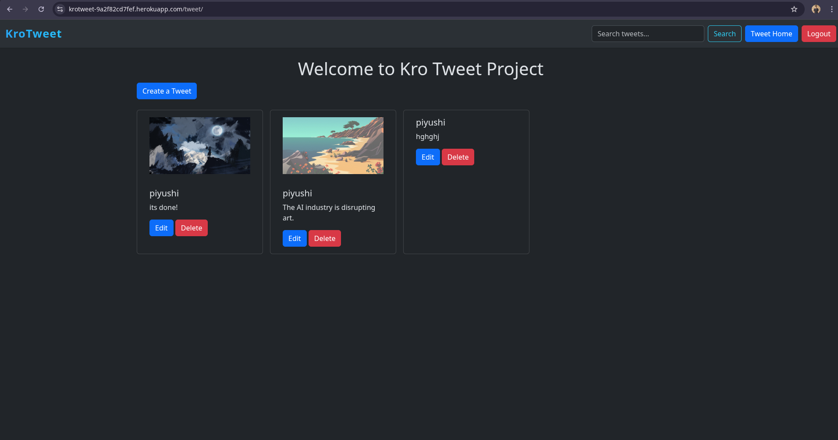Click the Create a Tweet button
This screenshot has width=838, height=440.
coord(167,91)
